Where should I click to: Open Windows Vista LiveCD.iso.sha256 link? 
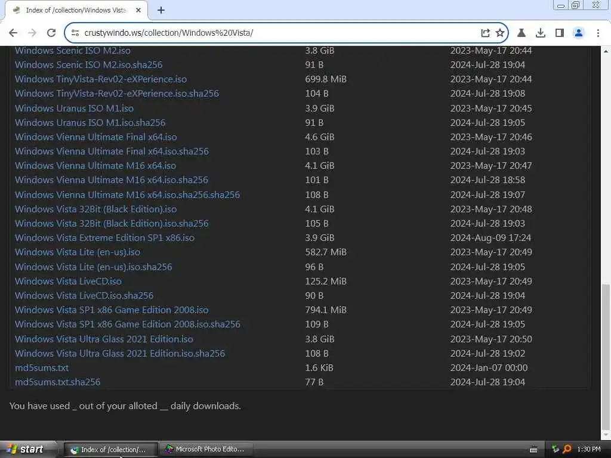[84, 296]
